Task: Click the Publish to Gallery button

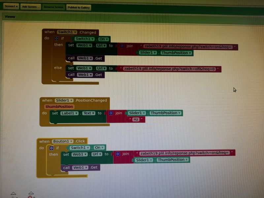Action: 79,7
